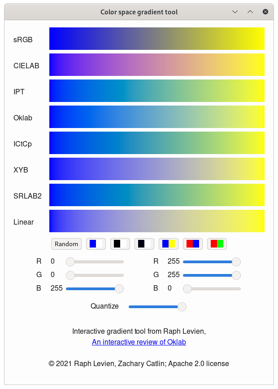Click the Oklab gradient bar
This screenshot has width=278, height=389.
[x=156, y=117]
